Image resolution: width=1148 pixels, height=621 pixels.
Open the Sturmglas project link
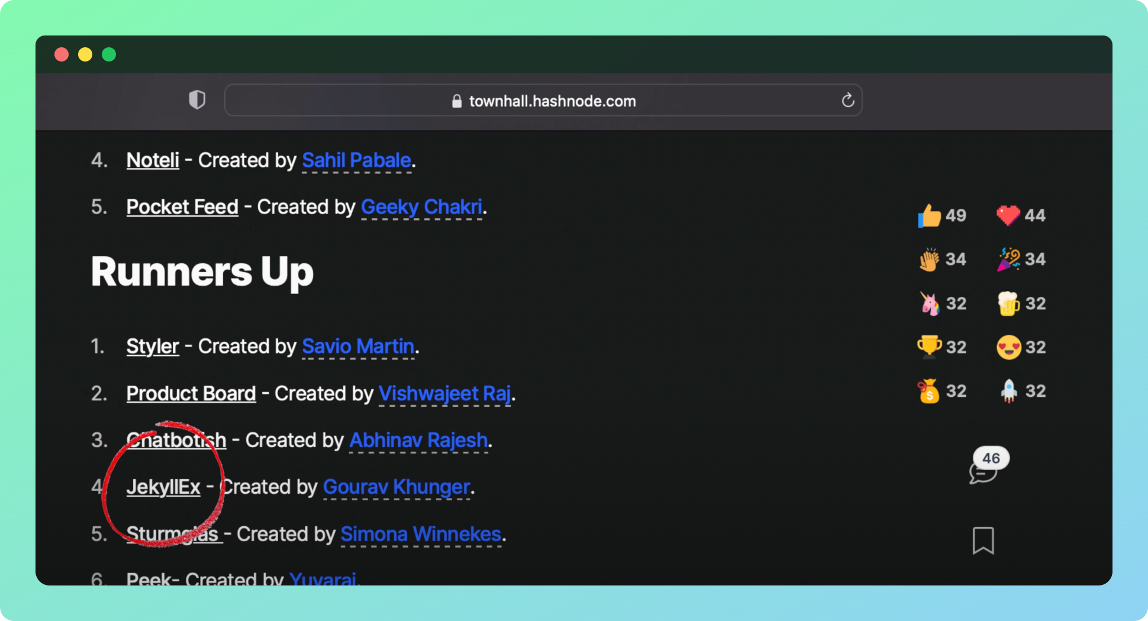click(x=174, y=534)
